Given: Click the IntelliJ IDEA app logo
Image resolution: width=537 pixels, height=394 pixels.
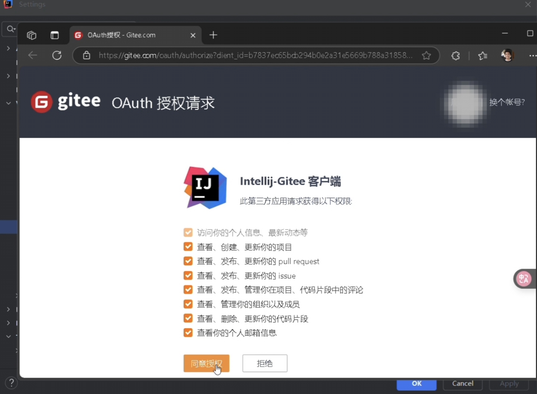Looking at the screenshot, I should pos(205,187).
